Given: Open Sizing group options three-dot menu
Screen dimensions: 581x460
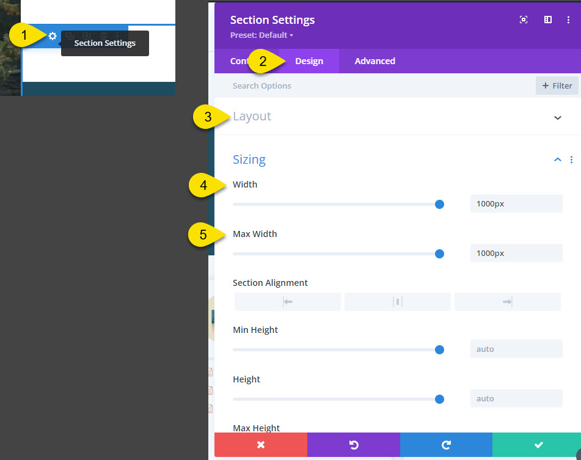Looking at the screenshot, I should [x=571, y=159].
